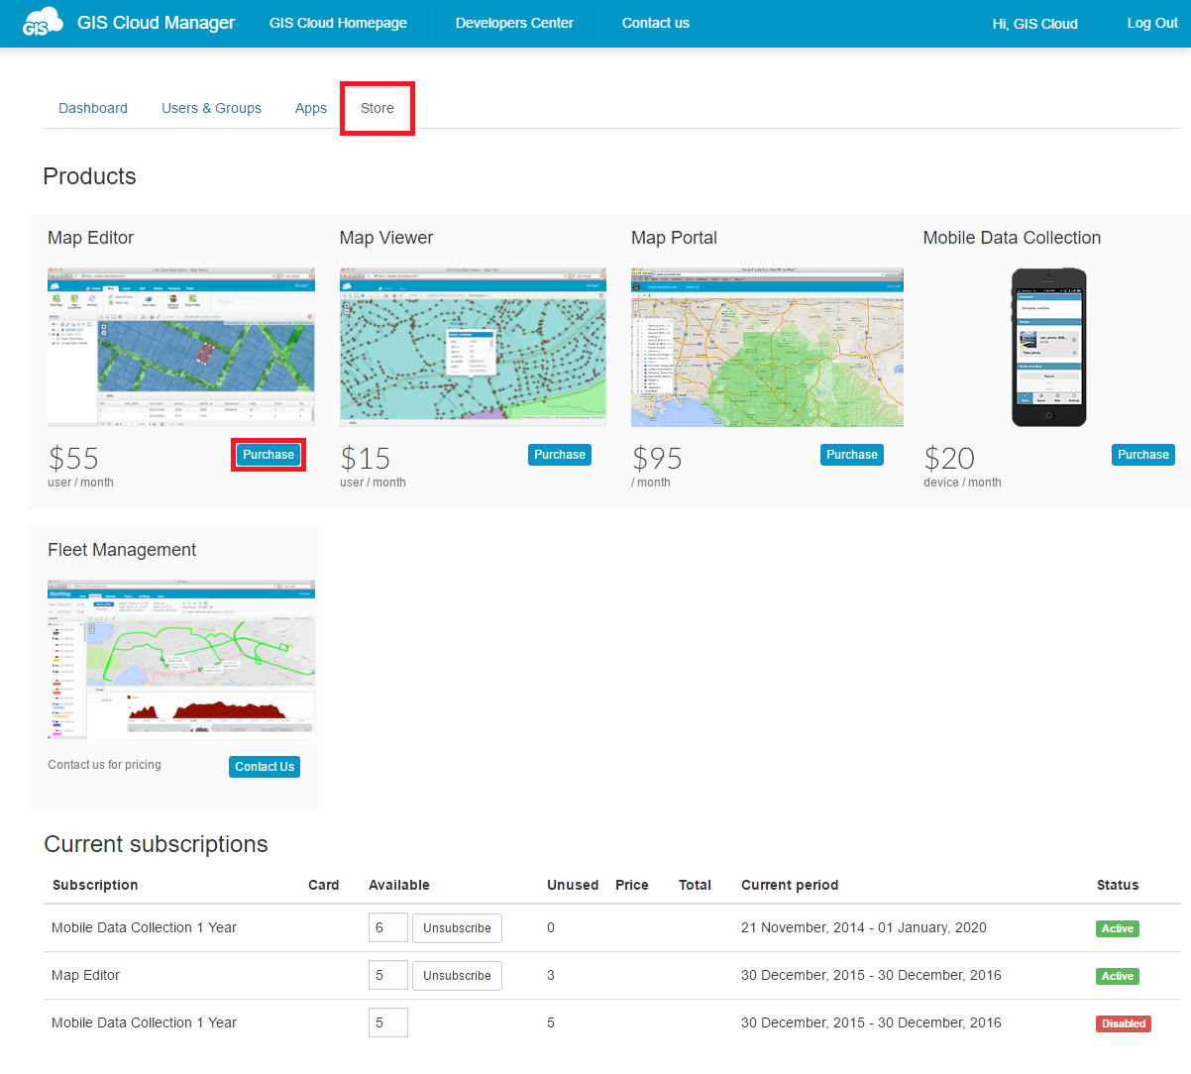Click the 'Contact us for pricing' text
The width and height of the screenshot is (1191, 1074).
104,765
